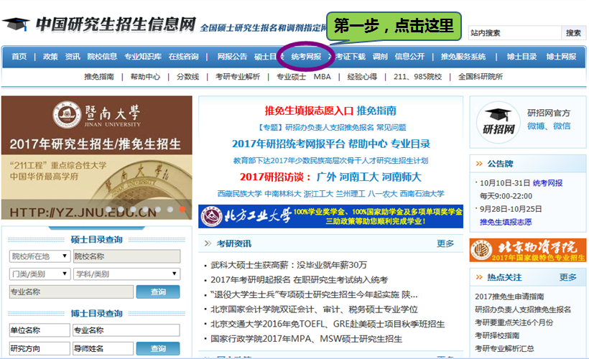Image resolution: width=589 pixels, height=359 pixels.
Task: Click 更多 next to 考研资讯
Action: pyautogui.click(x=445, y=243)
